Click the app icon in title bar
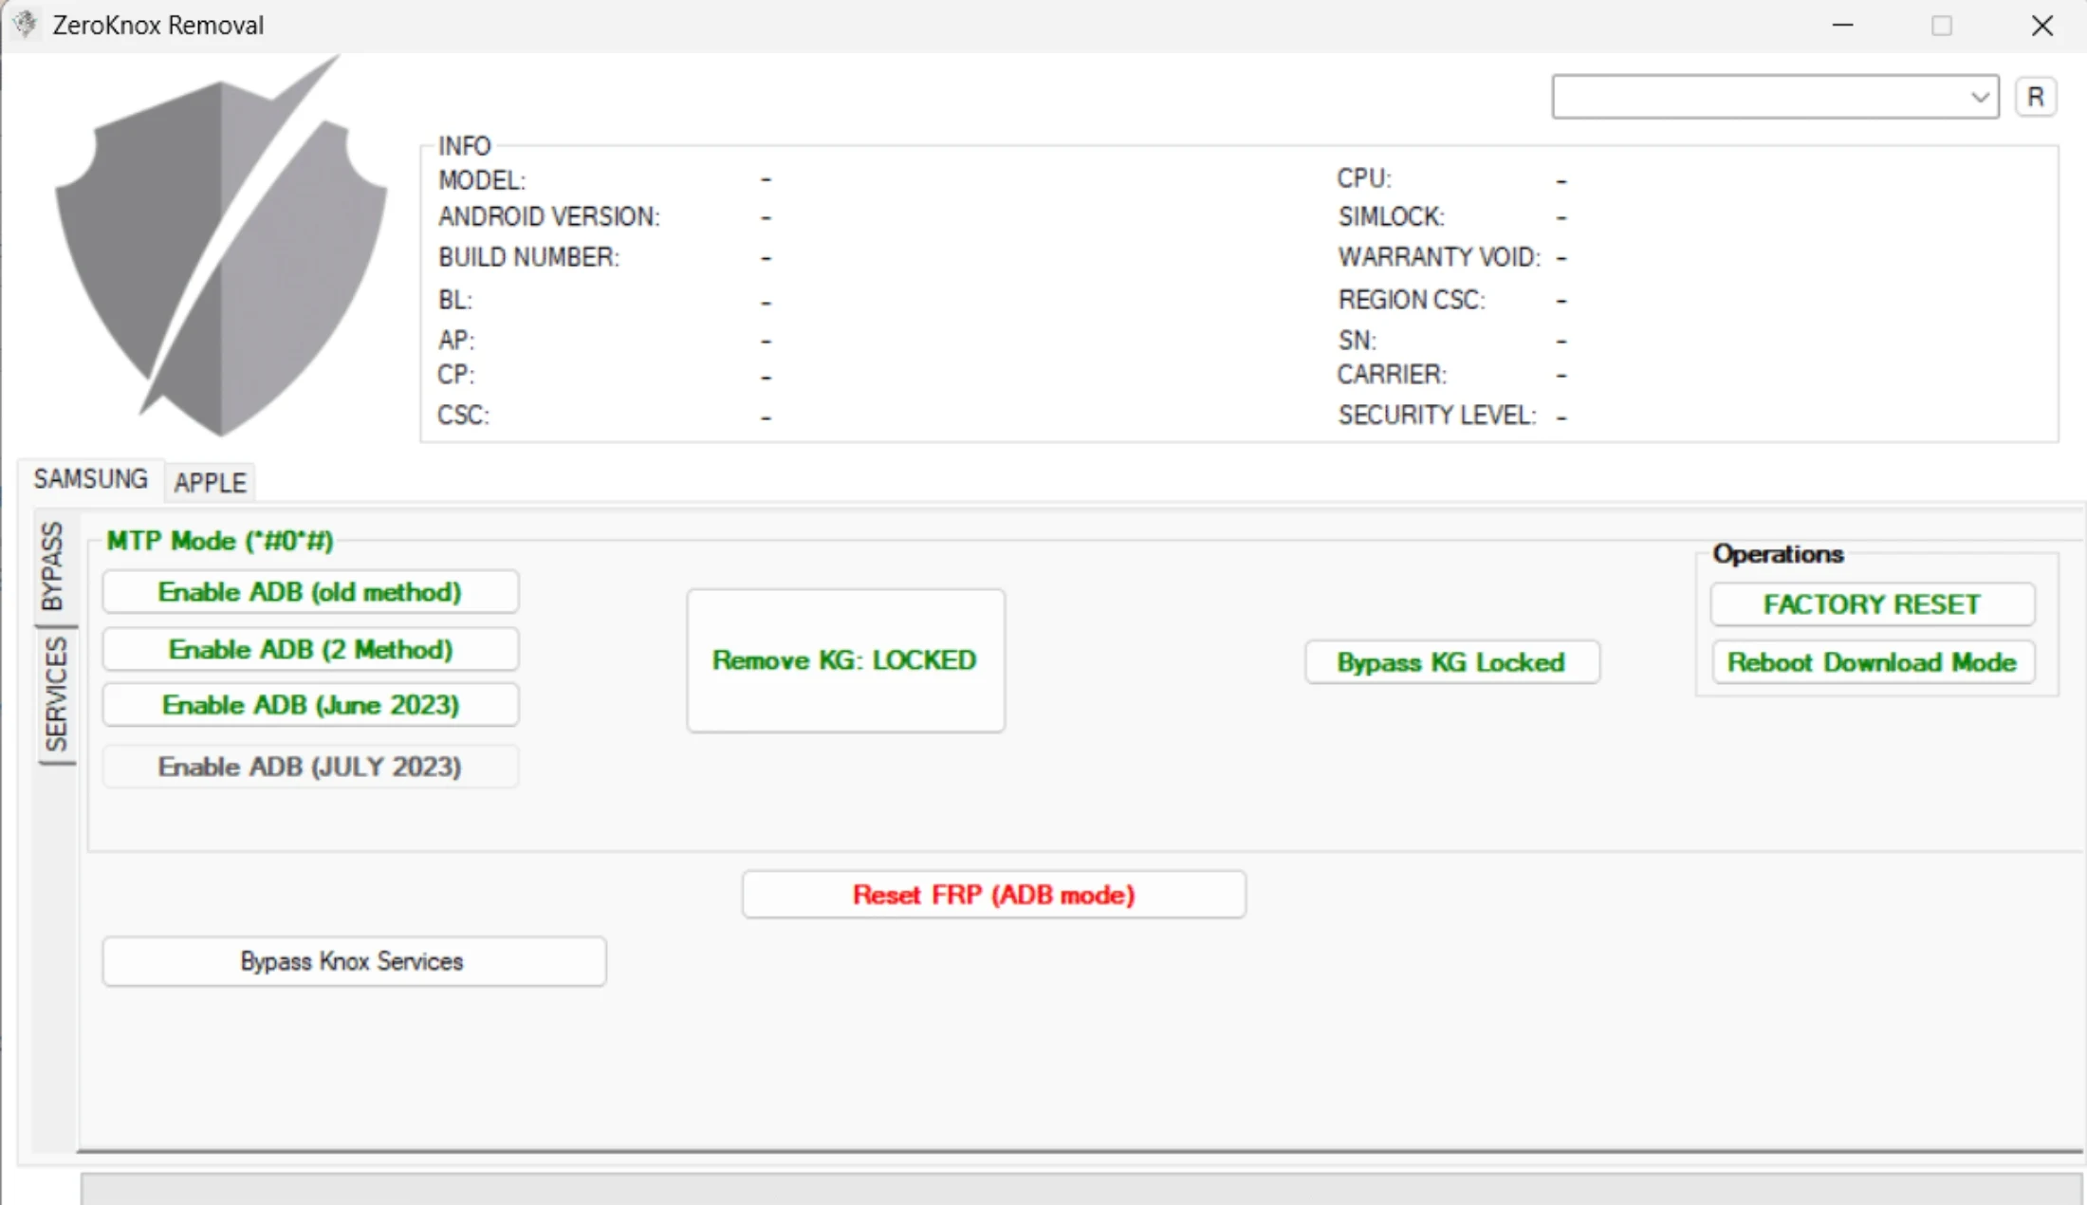Screen dimensions: 2087x1205 click(x=26, y=24)
